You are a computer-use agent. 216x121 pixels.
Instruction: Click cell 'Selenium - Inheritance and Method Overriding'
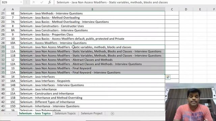(x=92, y=98)
